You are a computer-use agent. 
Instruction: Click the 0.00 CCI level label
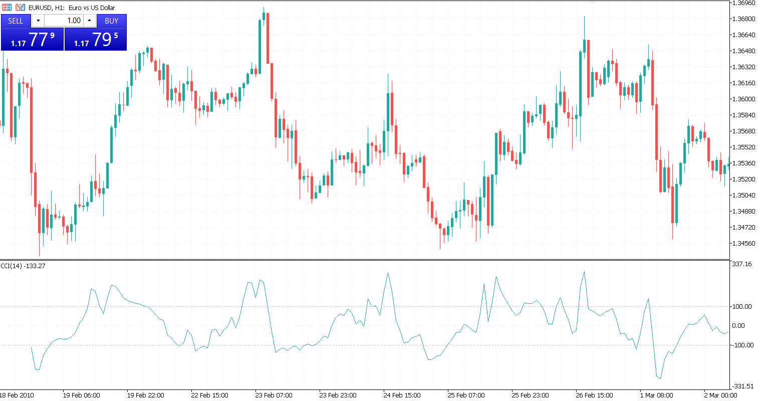click(x=739, y=326)
